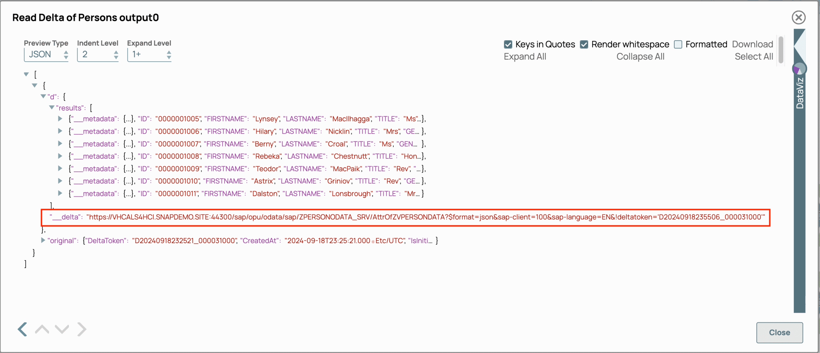Collapse the root array triangle
The image size is (820, 353).
click(x=27, y=74)
